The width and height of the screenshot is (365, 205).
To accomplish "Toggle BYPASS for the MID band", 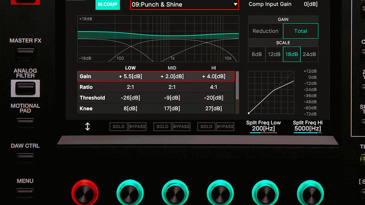I will 181,127.
